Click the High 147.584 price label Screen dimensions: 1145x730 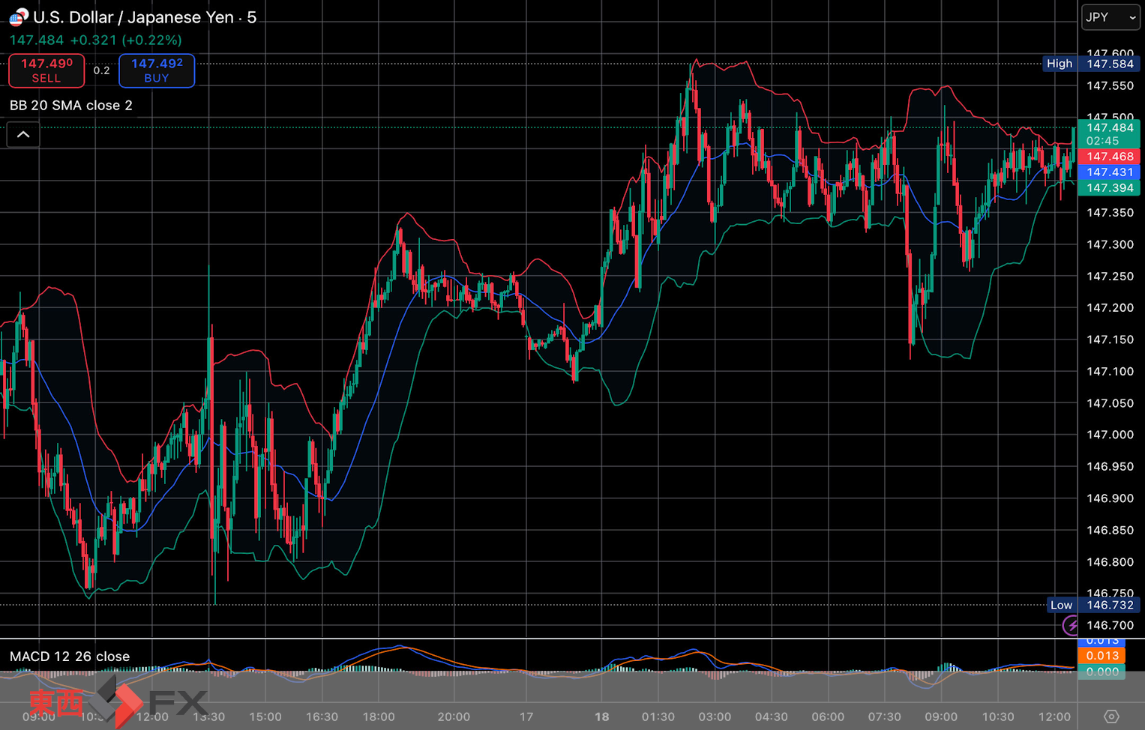coord(1092,64)
